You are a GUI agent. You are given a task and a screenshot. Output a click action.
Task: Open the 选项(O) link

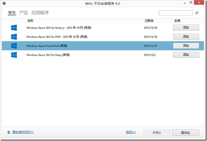131,132
